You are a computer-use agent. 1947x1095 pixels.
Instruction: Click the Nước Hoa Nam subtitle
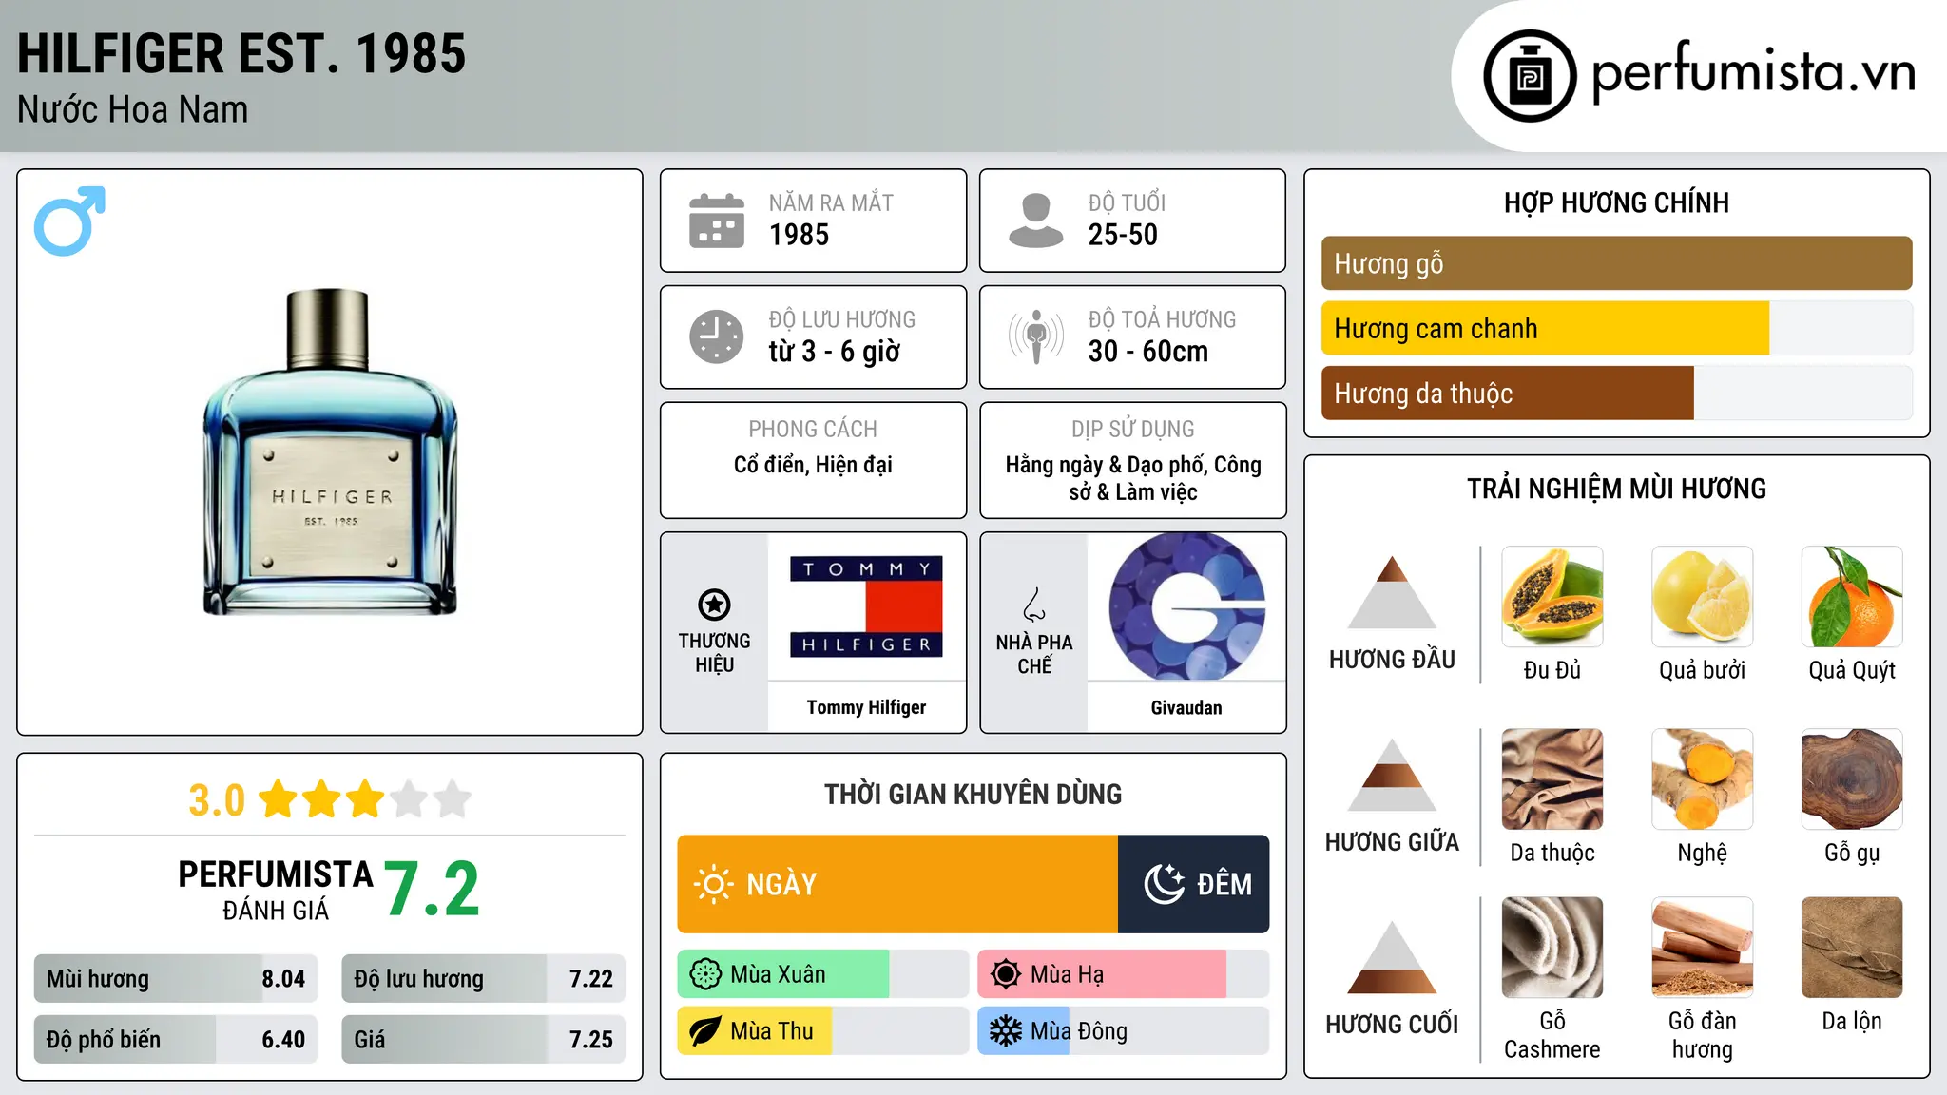coord(132,109)
